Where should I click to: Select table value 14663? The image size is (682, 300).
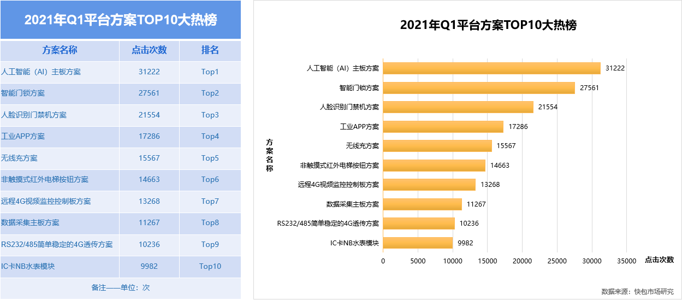[x=149, y=180]
